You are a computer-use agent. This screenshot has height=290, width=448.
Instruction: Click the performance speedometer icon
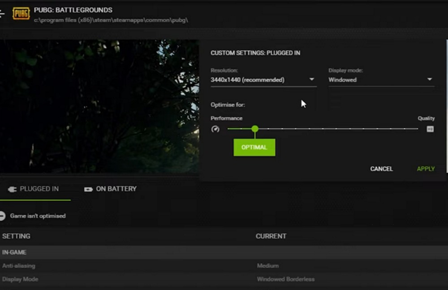[215, 129]
